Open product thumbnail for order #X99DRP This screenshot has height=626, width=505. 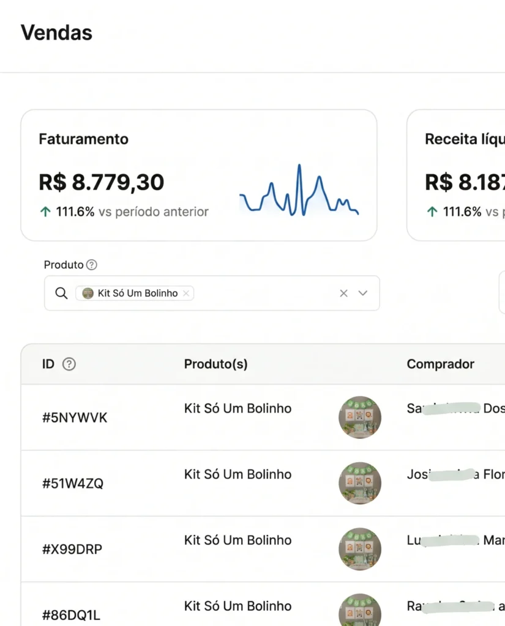(360, 549)
